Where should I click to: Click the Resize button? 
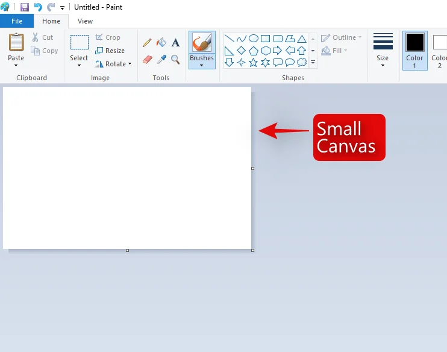[110, 51]
